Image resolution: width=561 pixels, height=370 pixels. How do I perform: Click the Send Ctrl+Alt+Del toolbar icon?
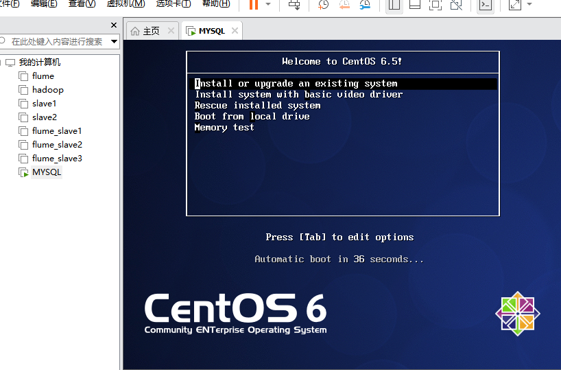[294, 5]
